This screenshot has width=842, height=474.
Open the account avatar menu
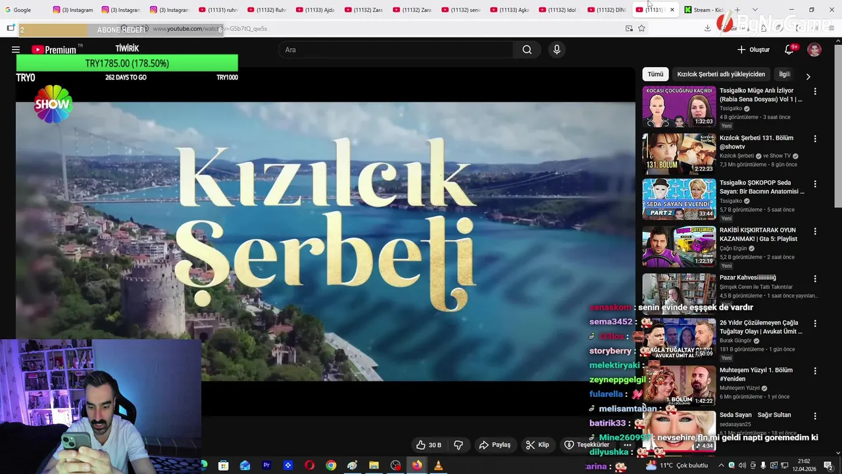(814, 49)
